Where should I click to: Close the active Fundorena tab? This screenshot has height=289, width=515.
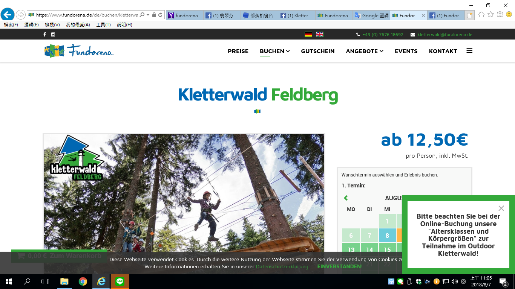click(423, 15)
